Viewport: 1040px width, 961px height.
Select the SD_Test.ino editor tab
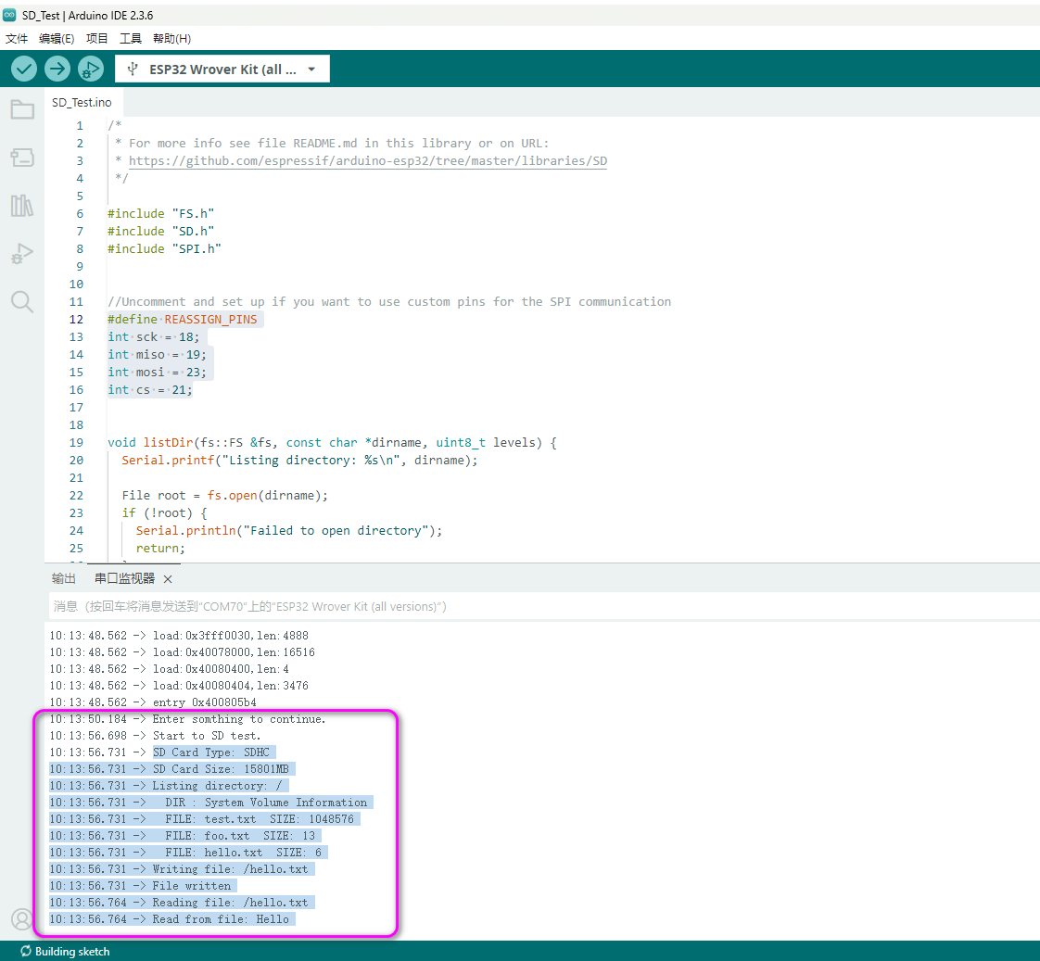click(x=82, y=102)
